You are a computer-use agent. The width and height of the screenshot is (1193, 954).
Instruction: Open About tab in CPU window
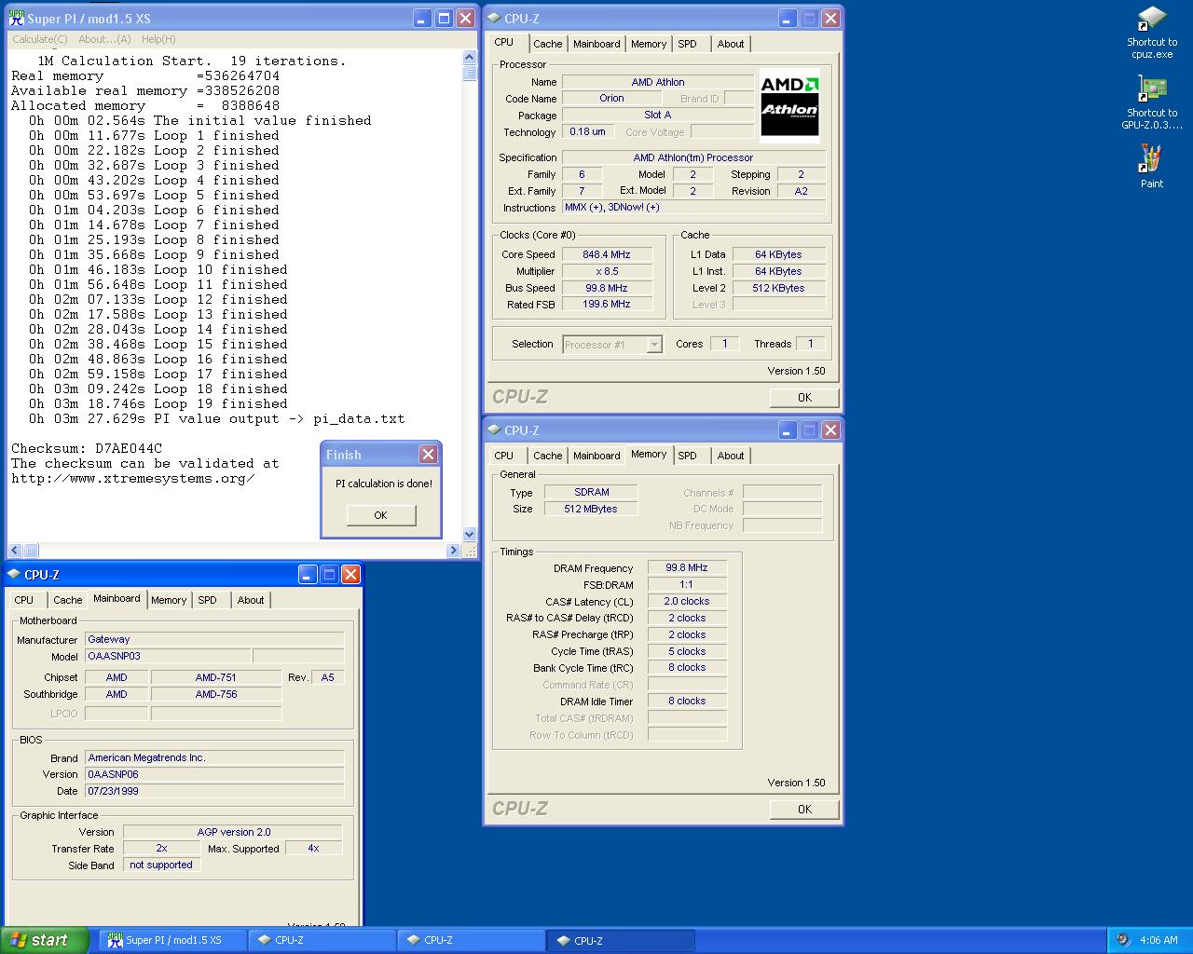click(x=731, y=44)
